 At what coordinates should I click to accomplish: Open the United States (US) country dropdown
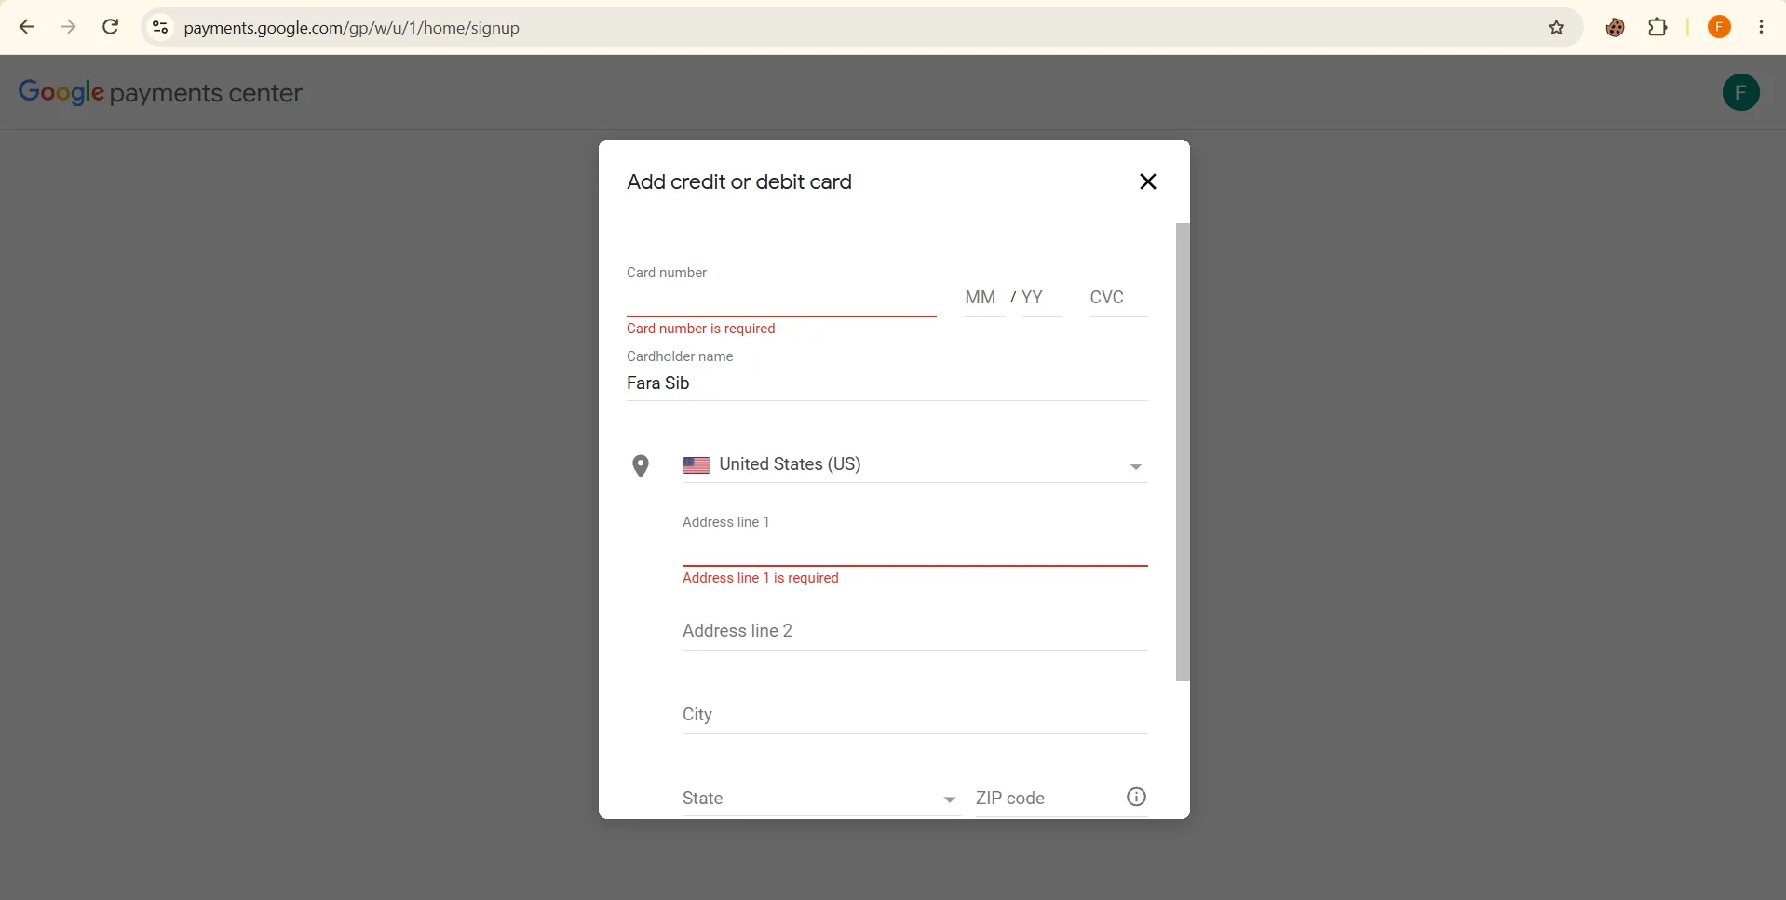click(914, 464)
